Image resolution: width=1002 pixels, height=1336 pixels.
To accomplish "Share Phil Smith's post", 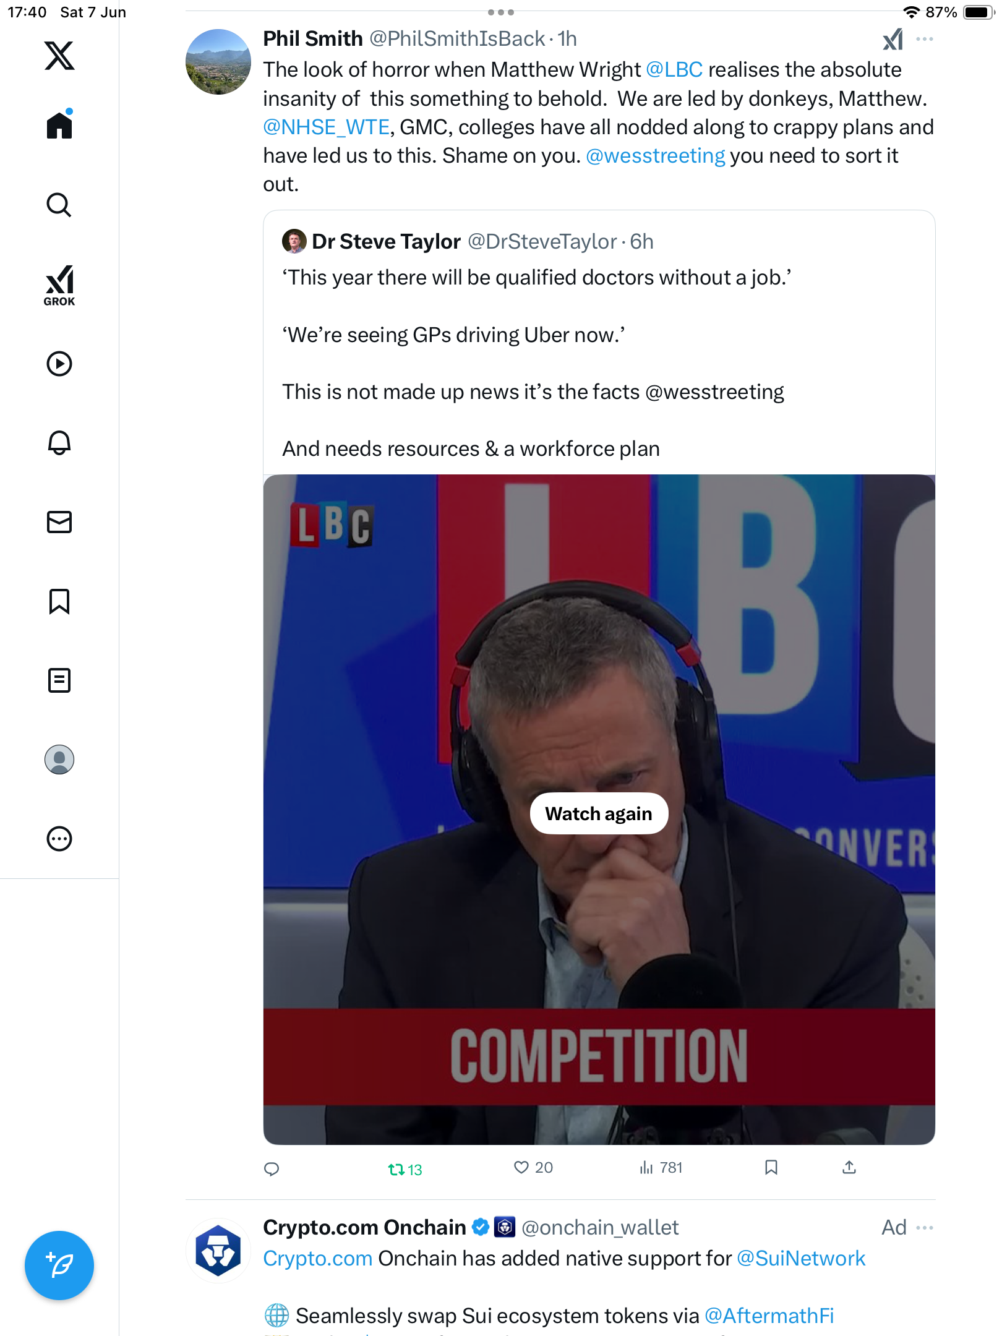I will (849, 1168).
